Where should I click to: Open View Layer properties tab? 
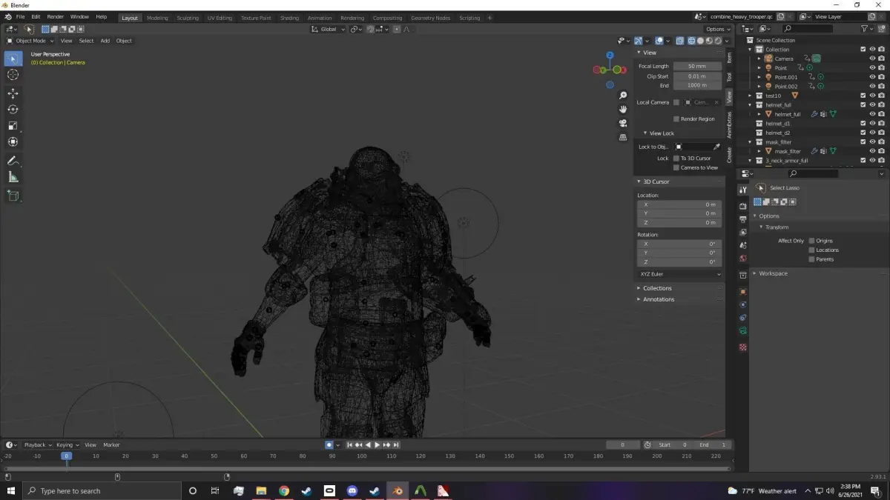(743, 233)
